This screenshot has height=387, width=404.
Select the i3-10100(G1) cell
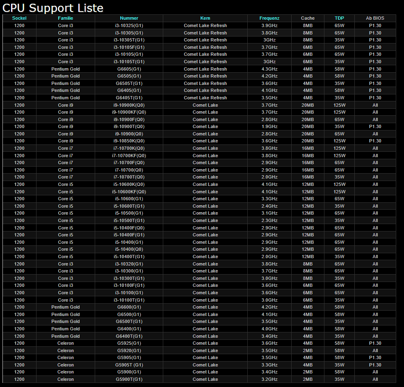(129, 293)
